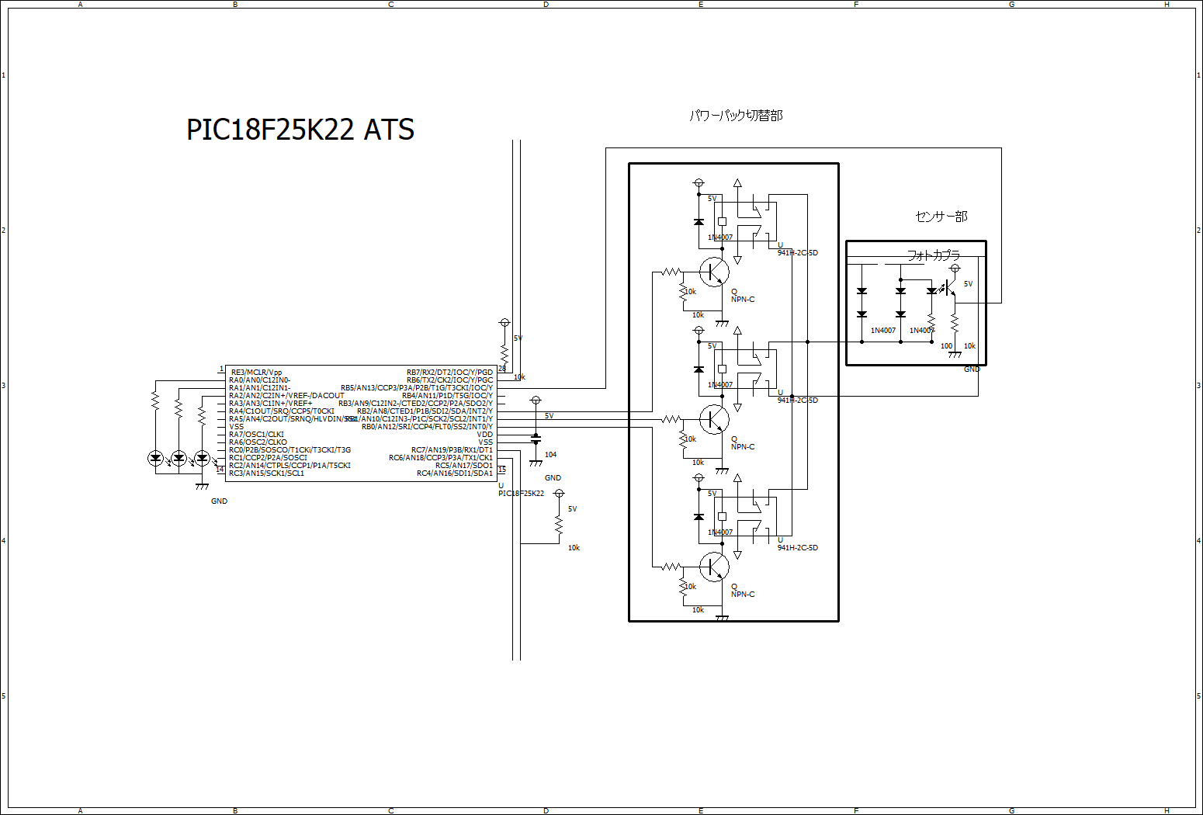Select the VDD pin label on the chip
Image resolution: width=1203 pixels, height=815 pixels.
[x=484, y=435]
